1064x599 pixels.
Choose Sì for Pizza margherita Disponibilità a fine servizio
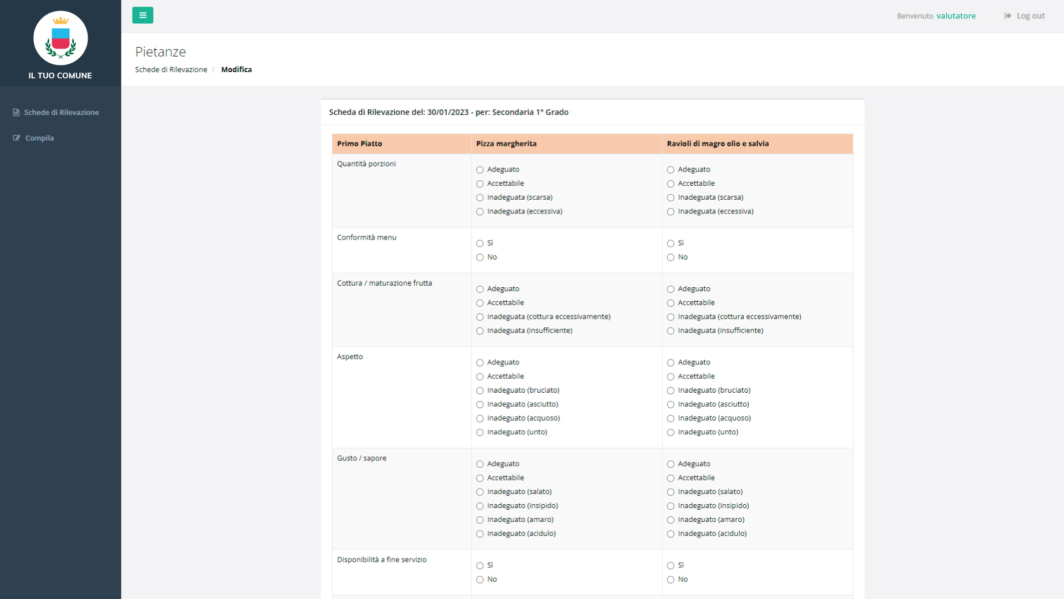(480, 566)
